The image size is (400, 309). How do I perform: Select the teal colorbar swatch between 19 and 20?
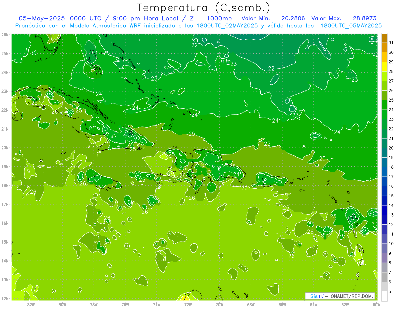384,153
